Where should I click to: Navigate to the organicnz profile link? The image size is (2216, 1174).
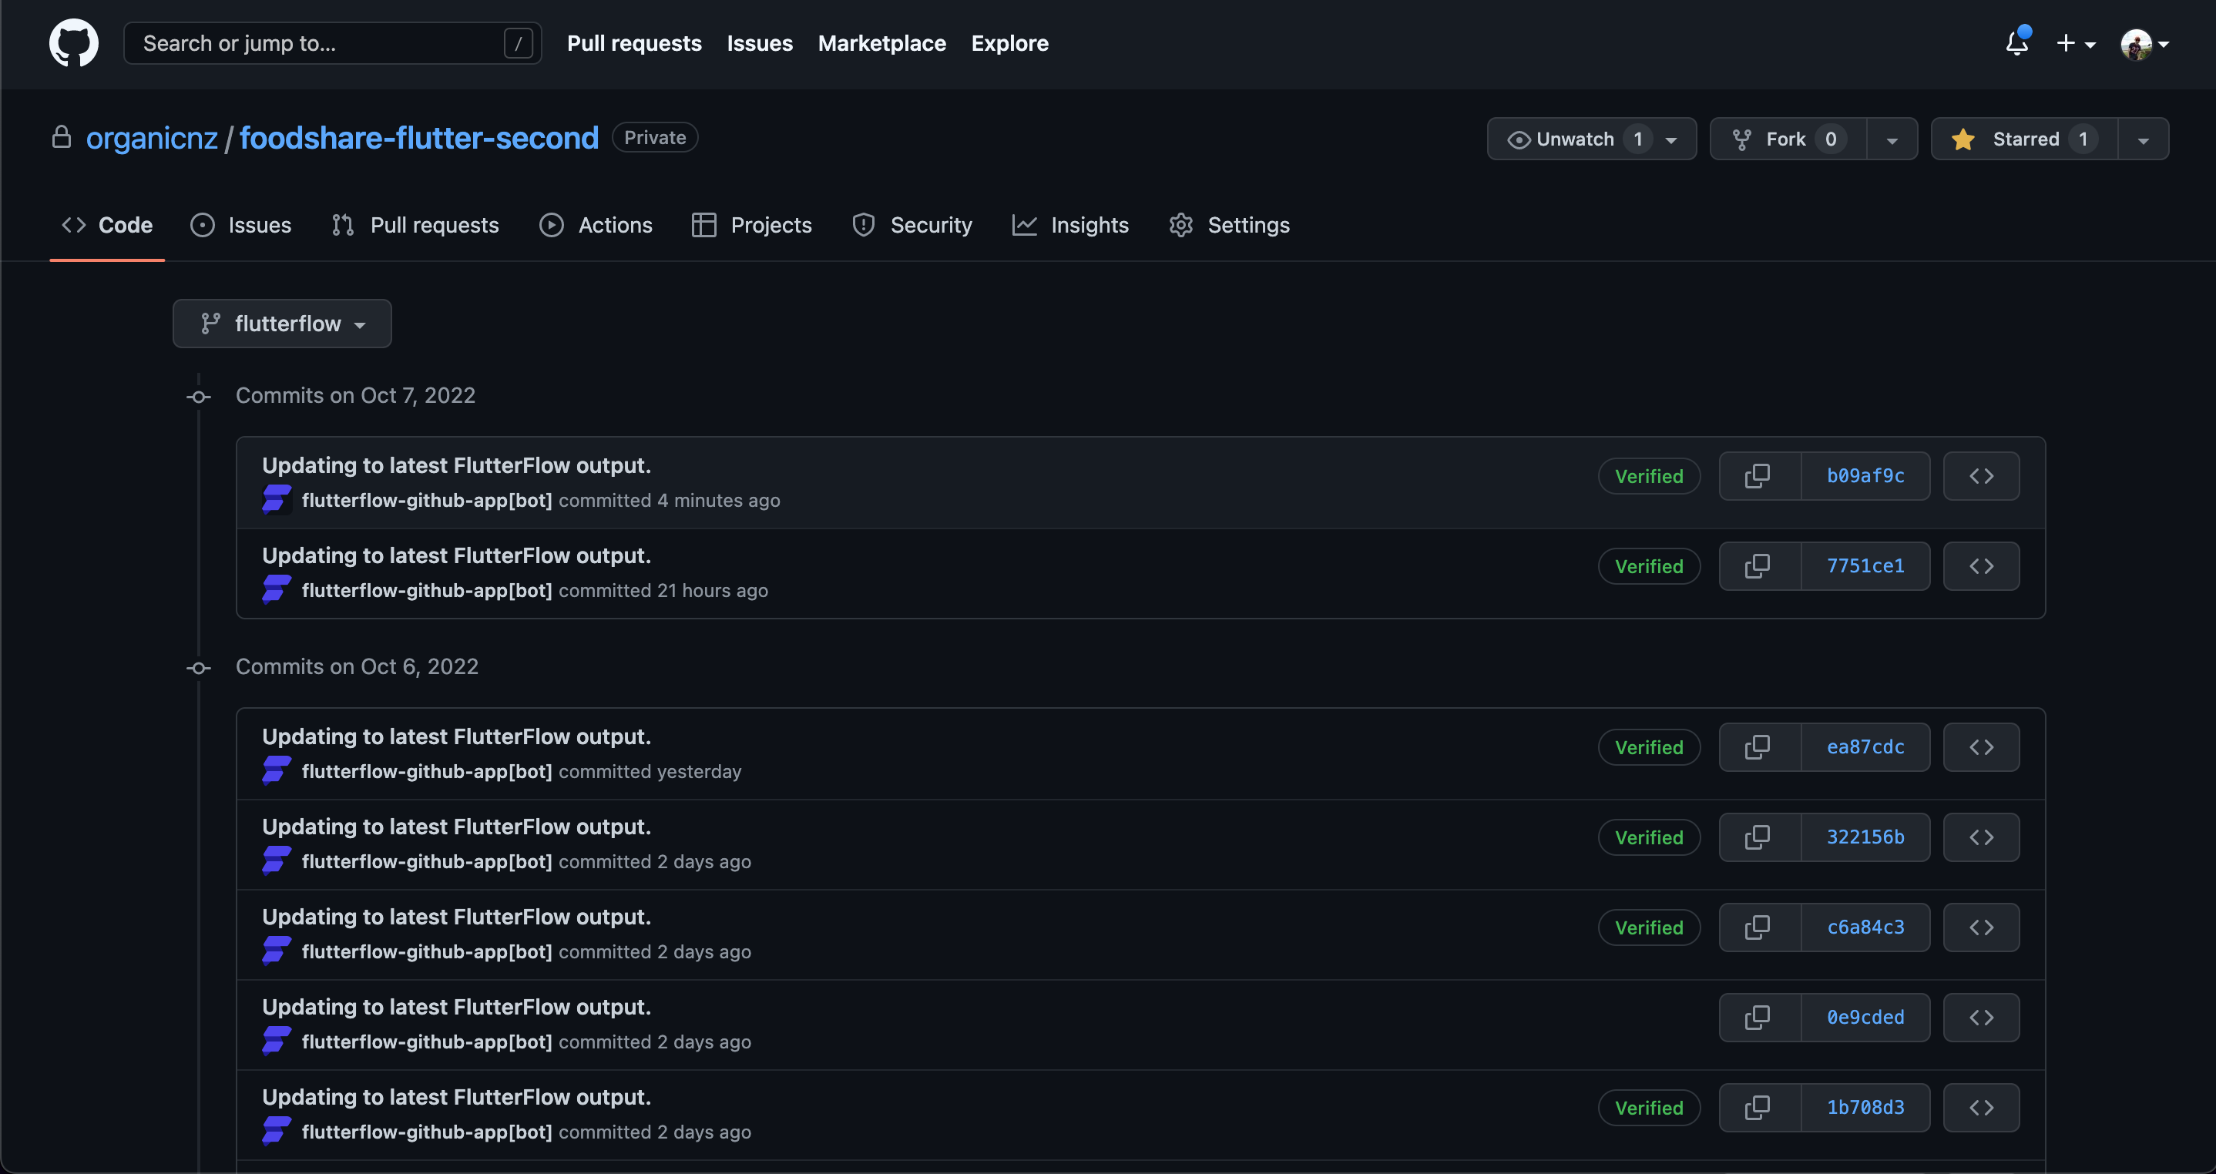153,138
